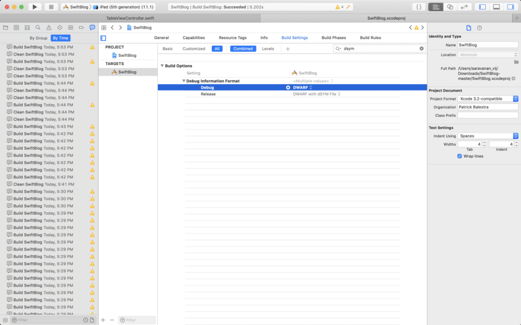Switch to Combined settings view
Viewport: 521px width, 325px height.
243,49
